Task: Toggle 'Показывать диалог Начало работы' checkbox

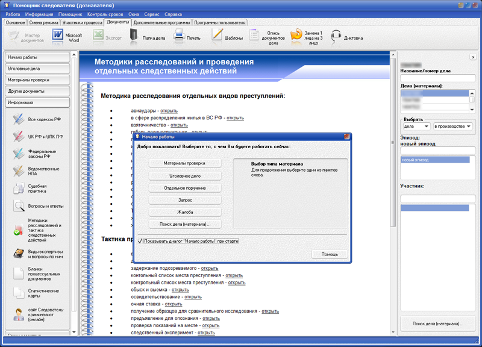Action: [x=140, y=241]
